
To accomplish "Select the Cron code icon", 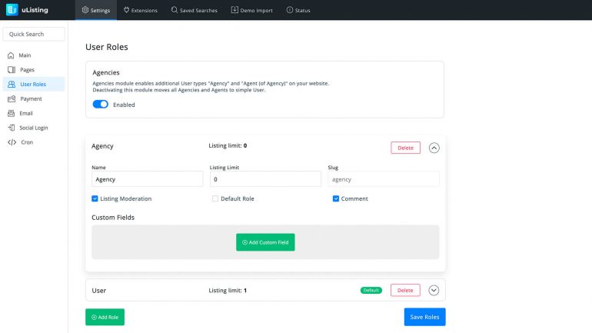I will coord(12,142).
